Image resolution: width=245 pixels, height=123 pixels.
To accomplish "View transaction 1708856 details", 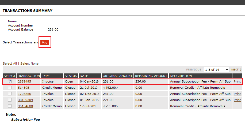I will tap(24, 94).
